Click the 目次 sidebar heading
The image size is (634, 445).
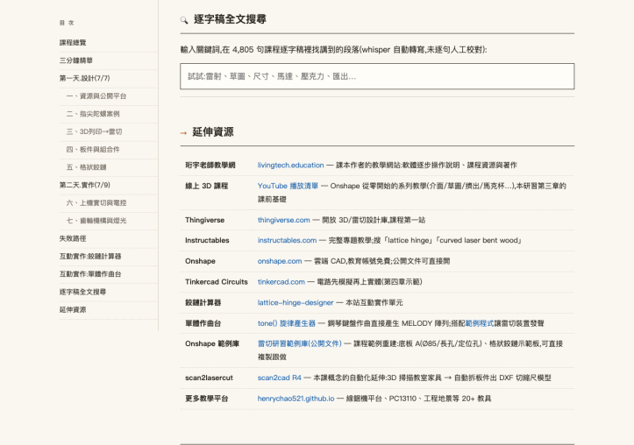click(x=67, y=23)
